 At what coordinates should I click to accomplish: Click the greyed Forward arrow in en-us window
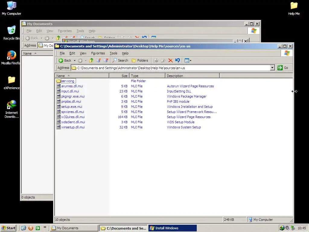click(x=80, y=60)
